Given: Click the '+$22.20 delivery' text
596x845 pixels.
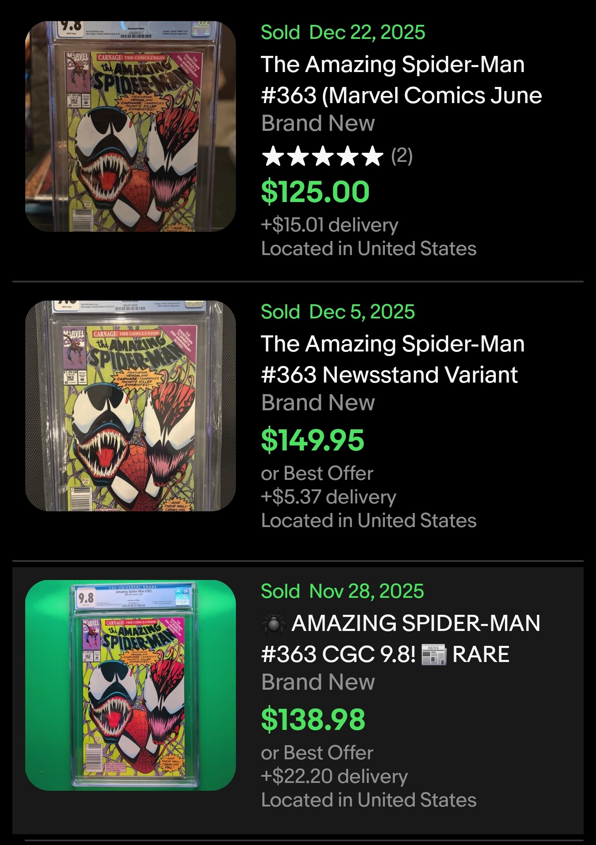Looking at the screenshot, I should [334, 776].
